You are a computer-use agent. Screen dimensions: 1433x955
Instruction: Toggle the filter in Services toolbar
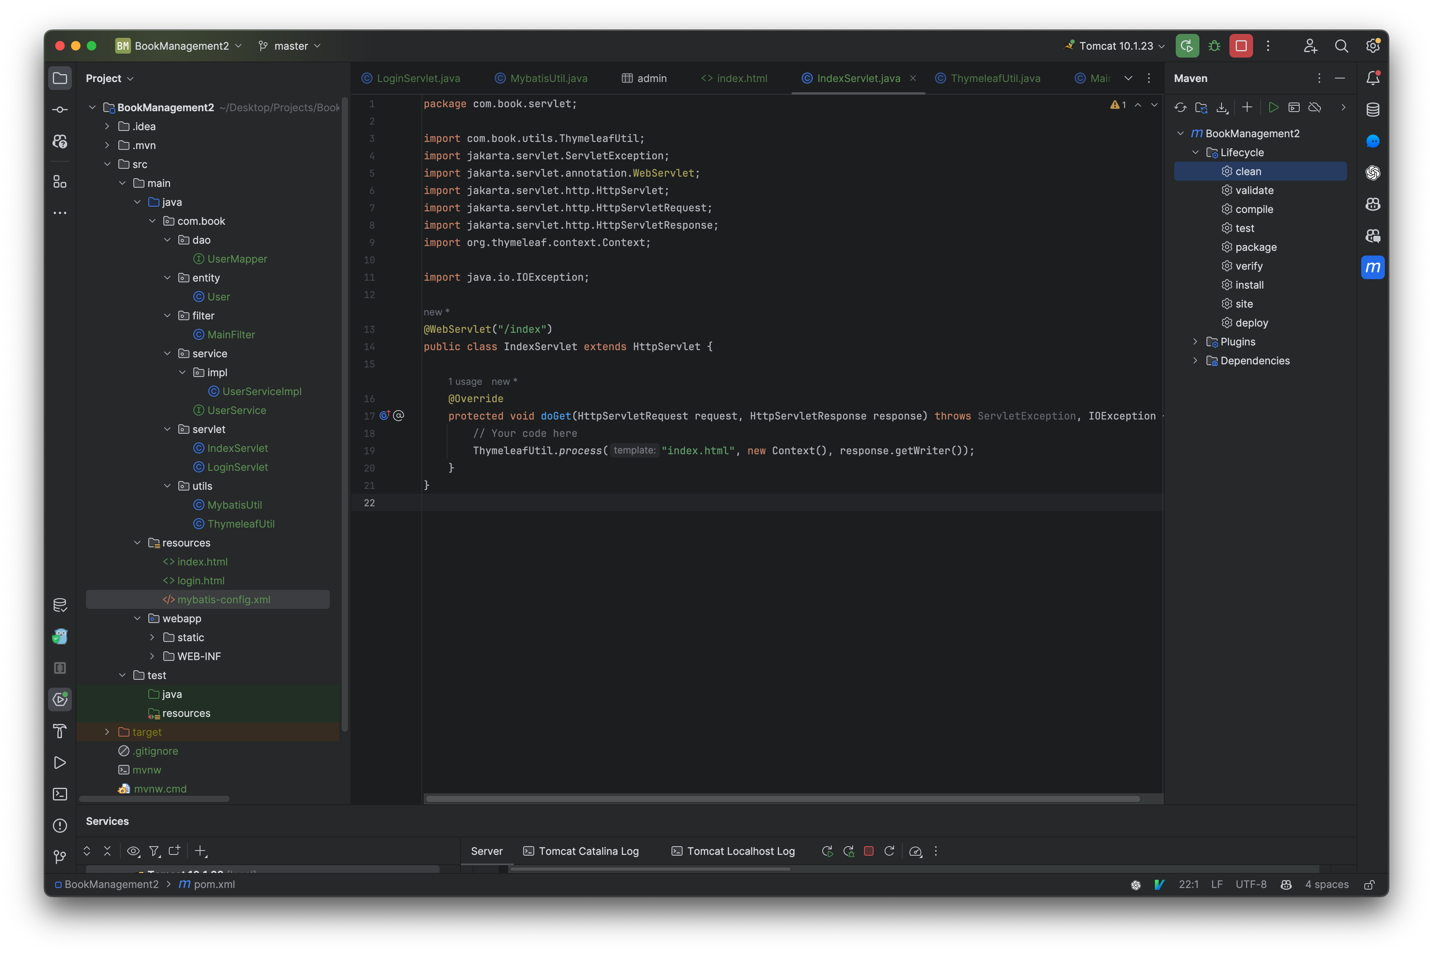[155, 851]
